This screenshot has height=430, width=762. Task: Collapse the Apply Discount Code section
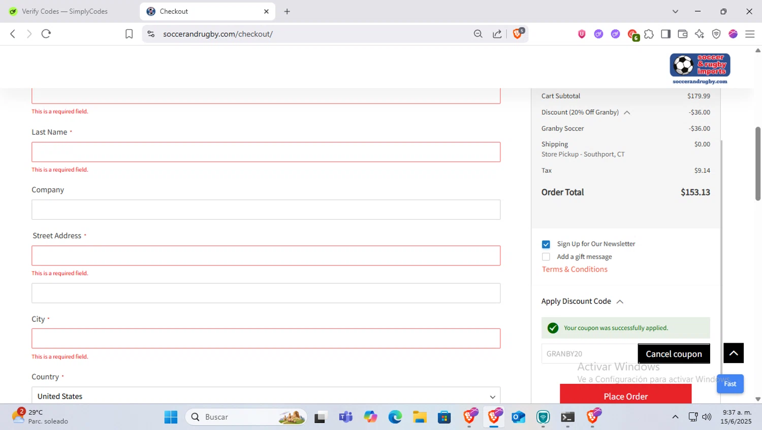click(620, 302)
